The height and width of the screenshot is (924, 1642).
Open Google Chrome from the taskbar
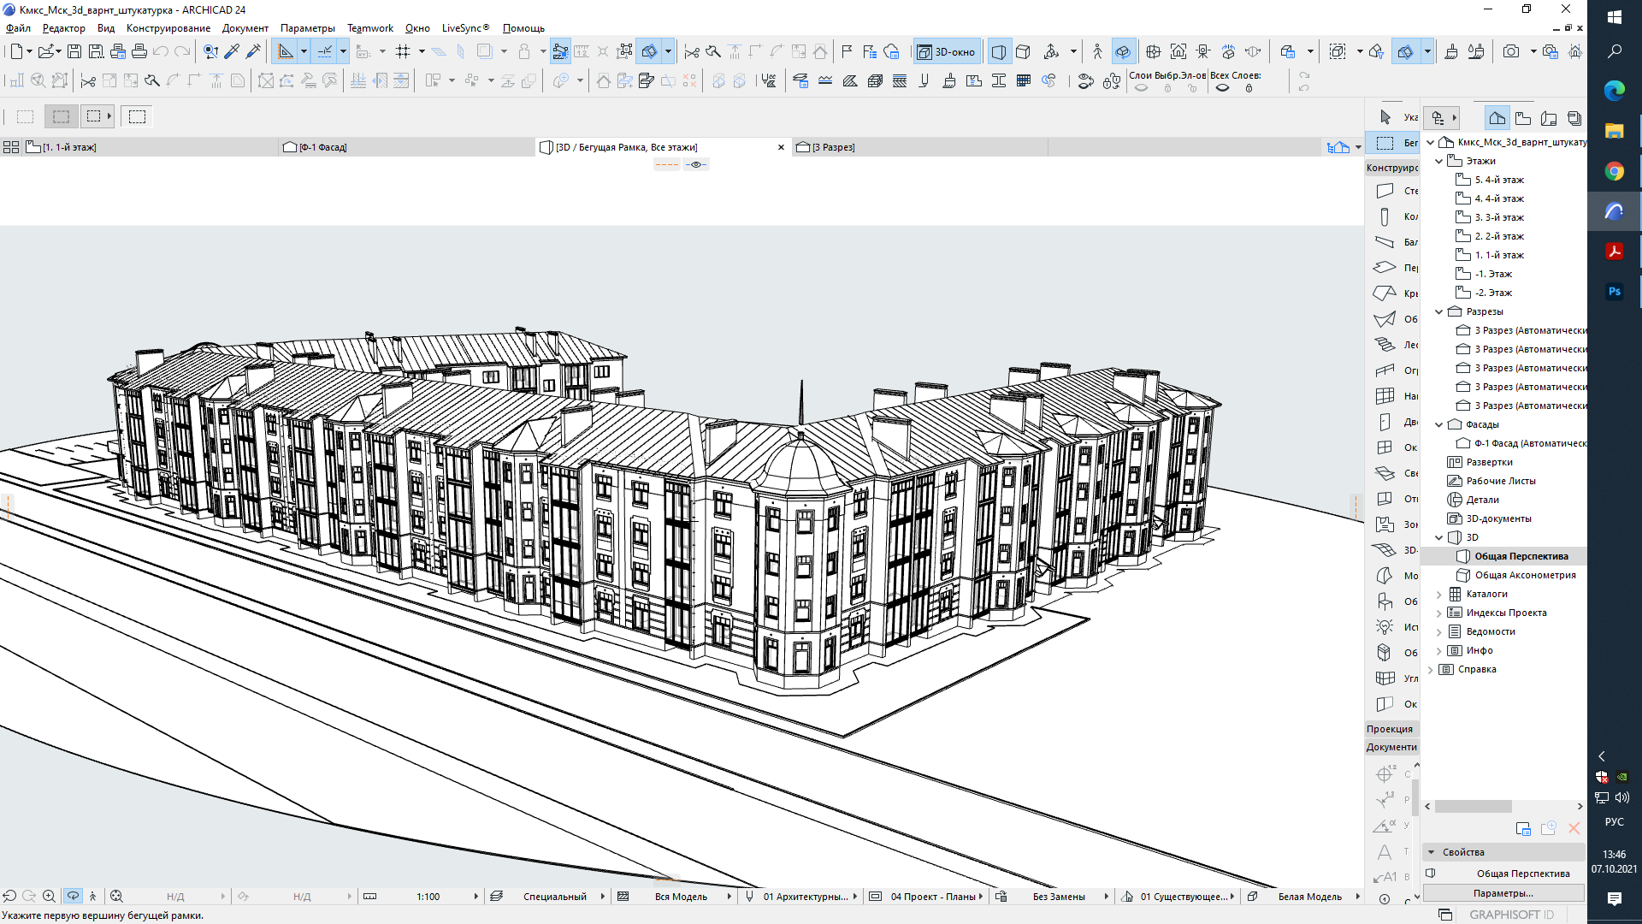pyautogui.click(x=1615, y=171)
